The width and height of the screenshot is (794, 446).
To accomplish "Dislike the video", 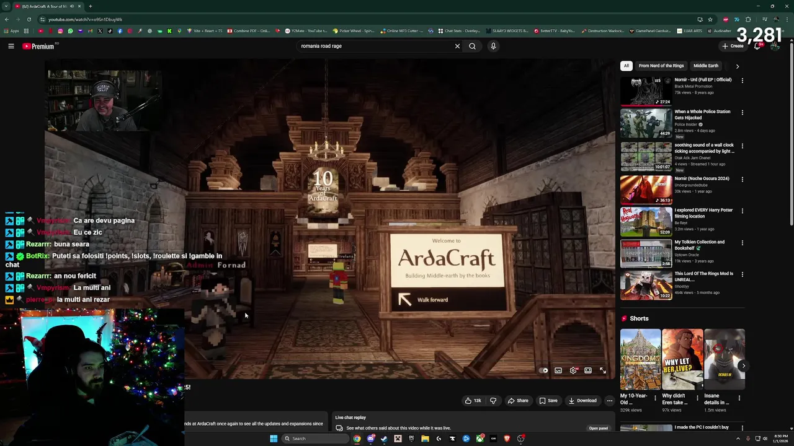I will click(493, 401).
